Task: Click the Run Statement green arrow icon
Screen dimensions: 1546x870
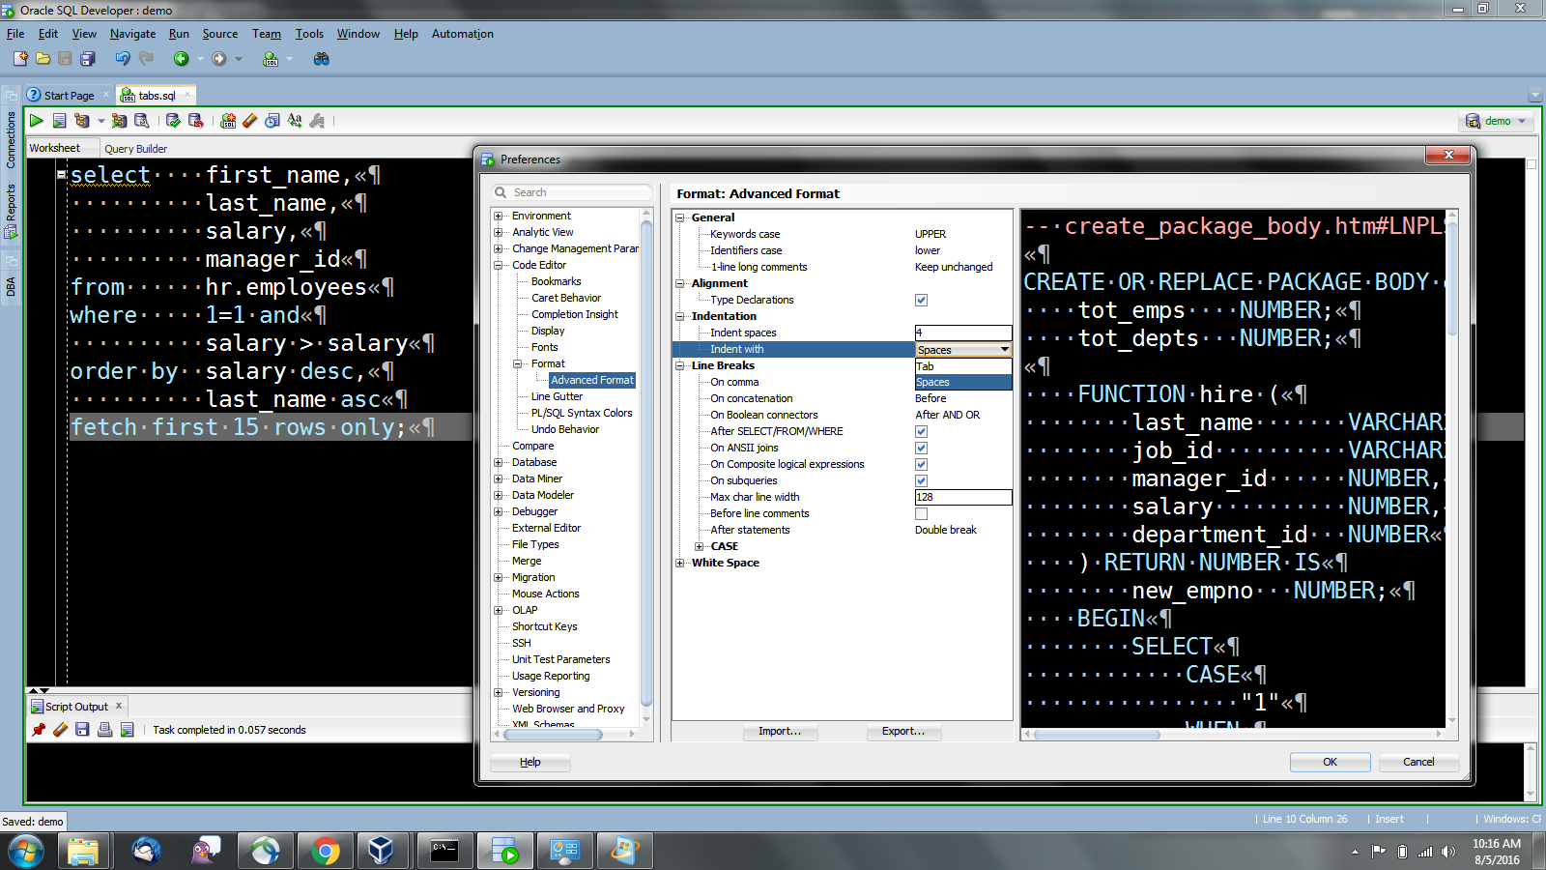Action: pyautogui.click(x=37, y=121)
